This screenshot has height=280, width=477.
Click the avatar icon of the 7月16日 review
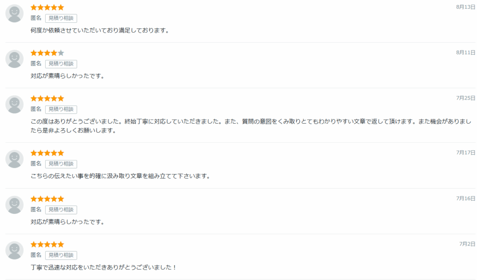click(x=14, y=205)
